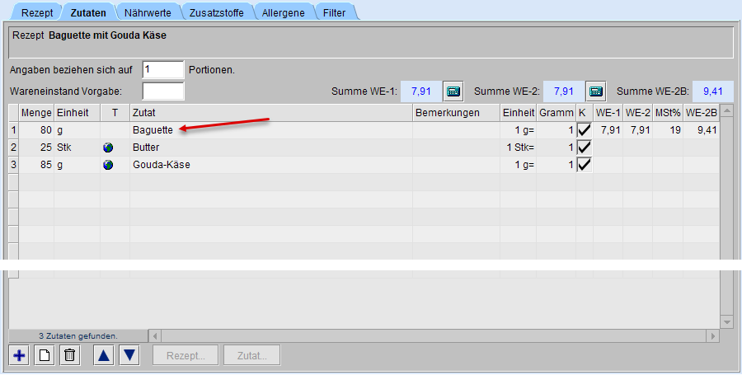This screenshot has height=375, width=742.
Task: Click calculator icon next to Summe WE-1
Action: [x=453, y=91]
